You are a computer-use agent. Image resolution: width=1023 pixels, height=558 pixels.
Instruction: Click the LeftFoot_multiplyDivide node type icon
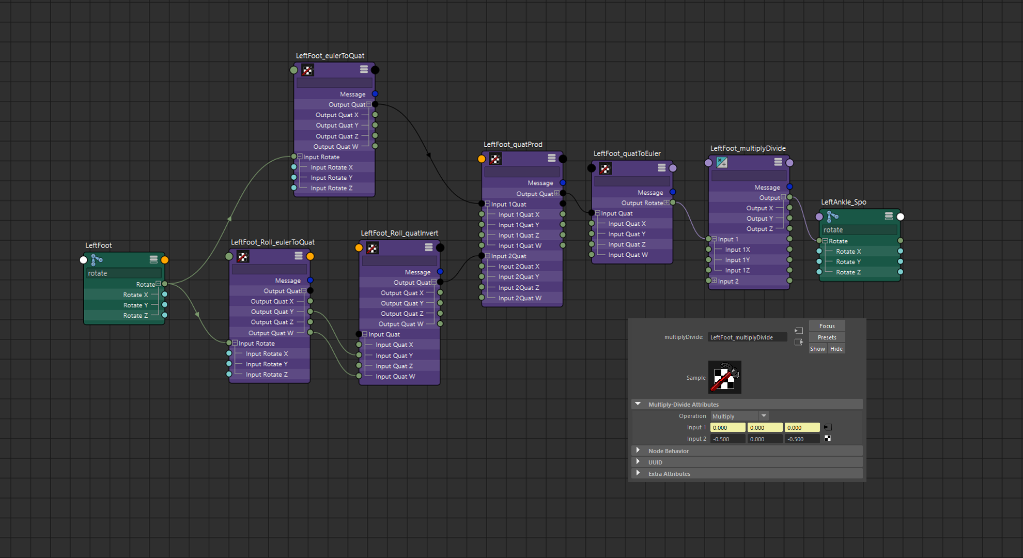coord(722,163)
